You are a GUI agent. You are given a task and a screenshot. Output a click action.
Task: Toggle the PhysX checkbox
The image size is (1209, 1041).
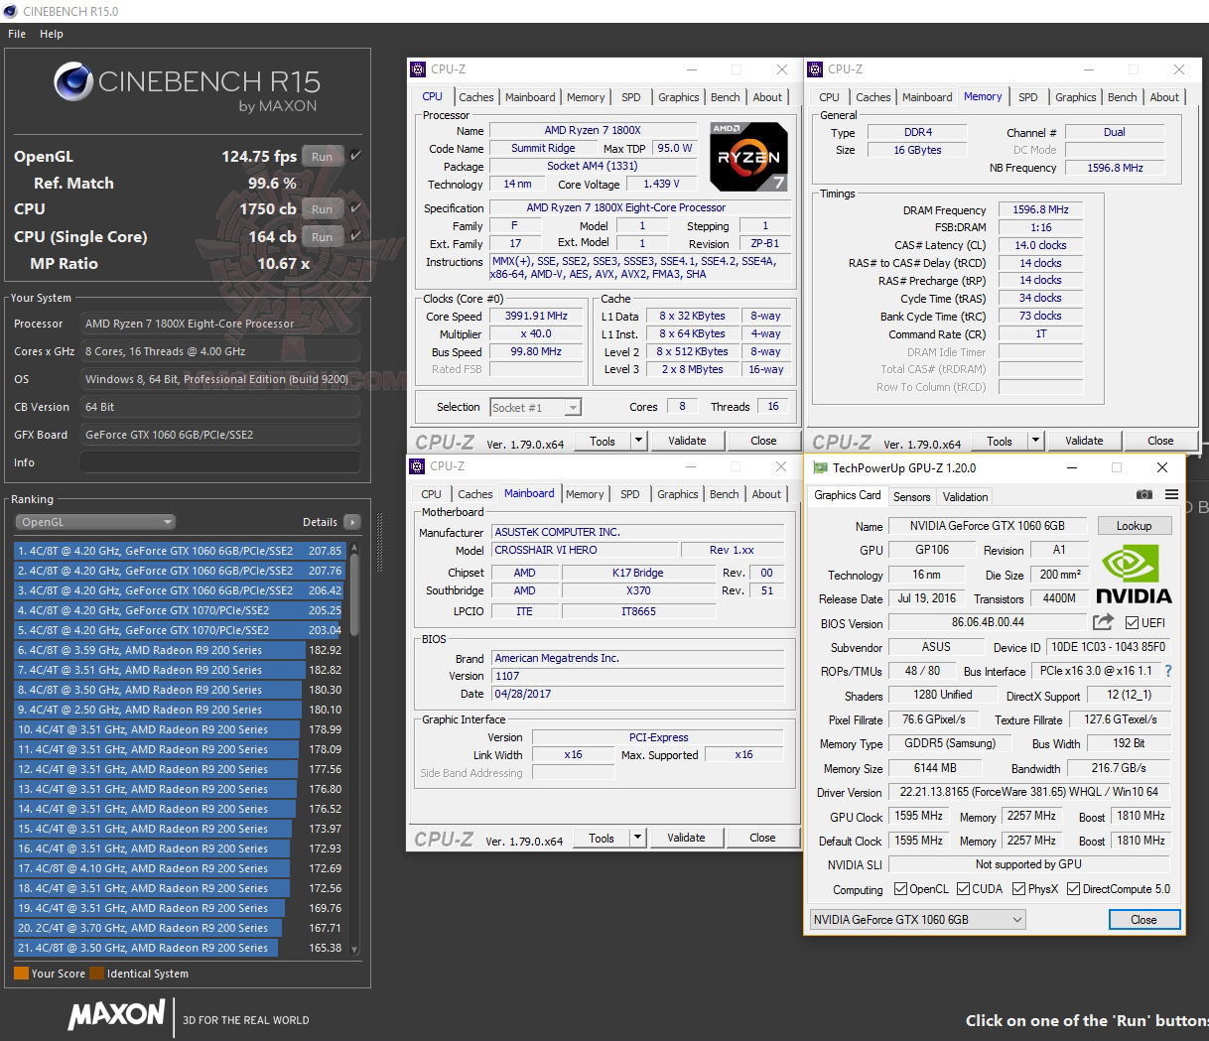tap(1018, 889)
